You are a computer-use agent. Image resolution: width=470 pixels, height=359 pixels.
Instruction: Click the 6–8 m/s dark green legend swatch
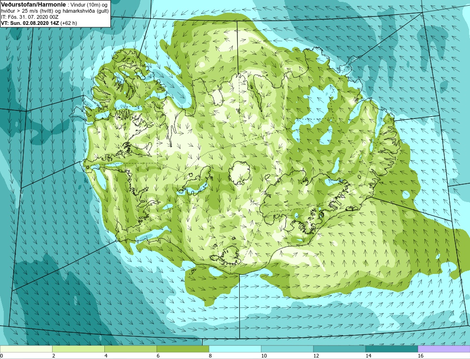182,349
